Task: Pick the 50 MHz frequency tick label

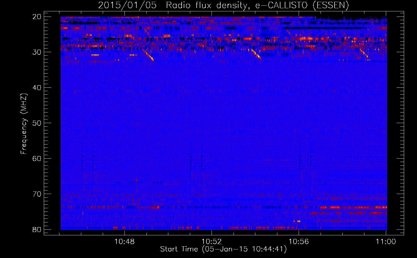Action: pos(37,123)
